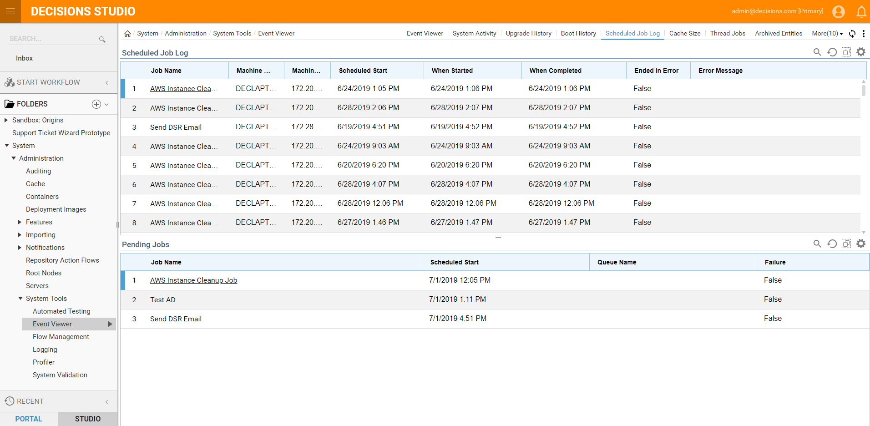Click the home breadcrumb icon
The height and width of the screenshot is (426, 870).
click(127, 34)
